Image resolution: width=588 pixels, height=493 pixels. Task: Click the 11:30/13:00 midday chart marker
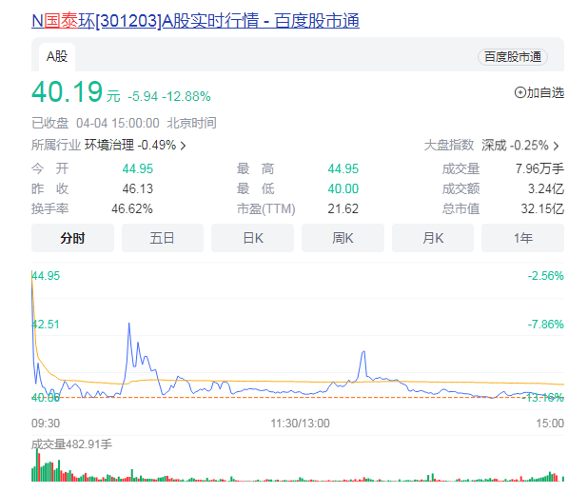(x=299, y=423)
